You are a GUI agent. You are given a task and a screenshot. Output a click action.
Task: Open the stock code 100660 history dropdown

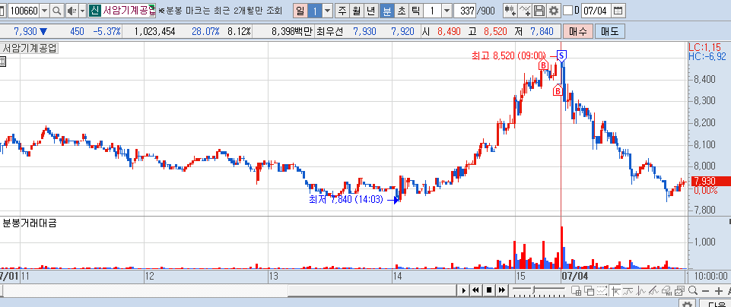[x=45, y=10]
